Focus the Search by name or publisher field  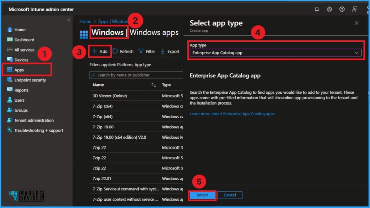tap(136, 75)
